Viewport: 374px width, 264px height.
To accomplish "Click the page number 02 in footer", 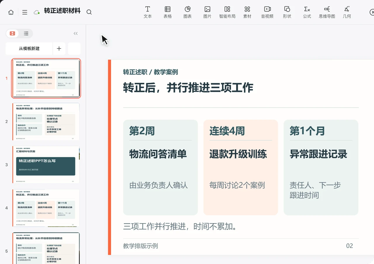I will tap(349, 246).
